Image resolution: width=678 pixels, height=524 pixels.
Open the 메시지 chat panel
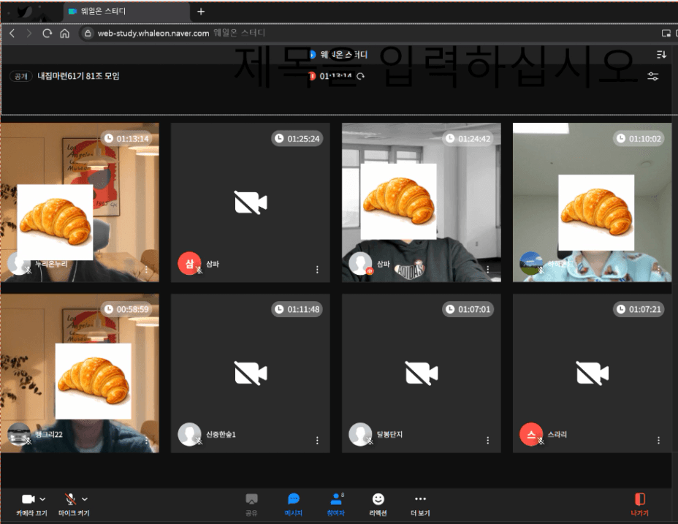[294, 503]
